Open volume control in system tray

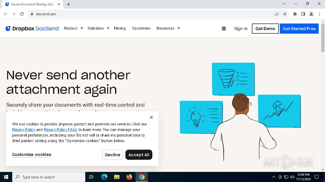(292, 177)
